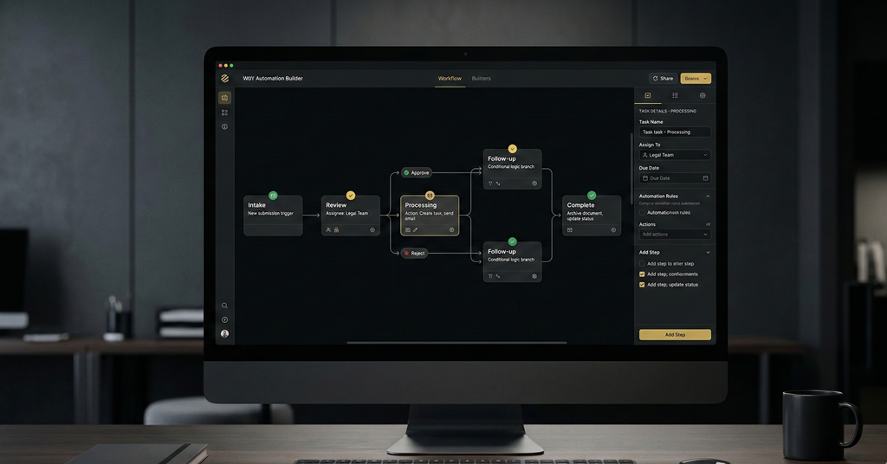Image resolution: width=887 pixels, height=464 pixels.
Task: Open the info icon in the left sidebar
Action: tap(224, 126)
